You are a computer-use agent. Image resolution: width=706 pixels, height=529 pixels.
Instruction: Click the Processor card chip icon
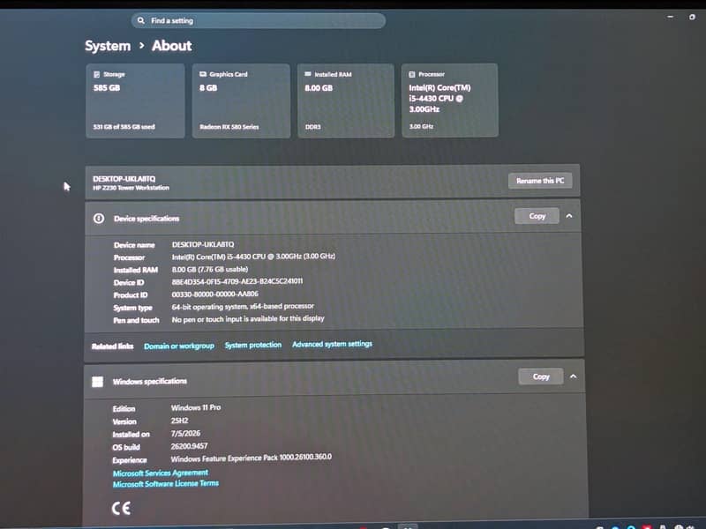[x=411, y=74]
